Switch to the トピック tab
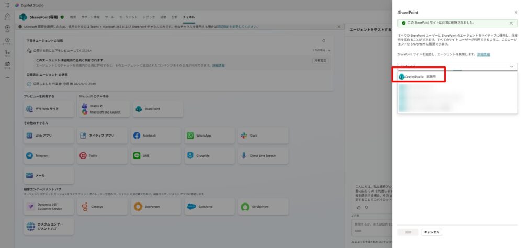Image resolution: width=523 pixels, height=248 pixels. click(149, 17)
